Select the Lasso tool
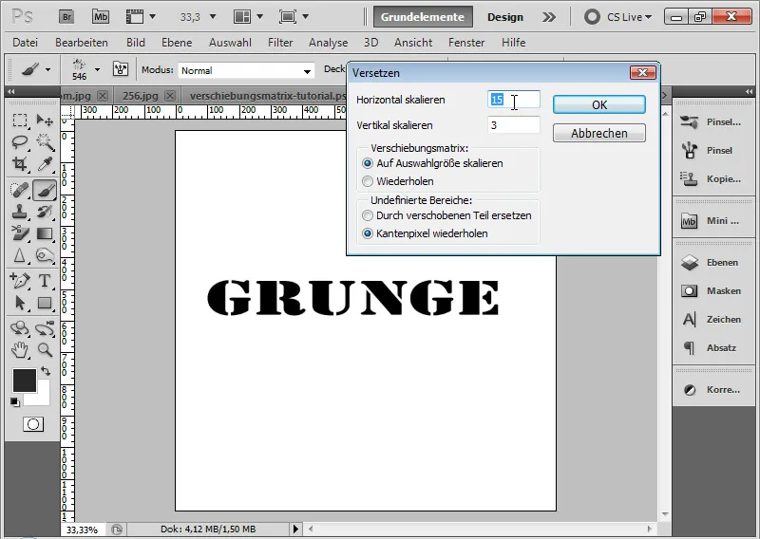The height and width of the screenshot is (539, 760). coord(20,142)
